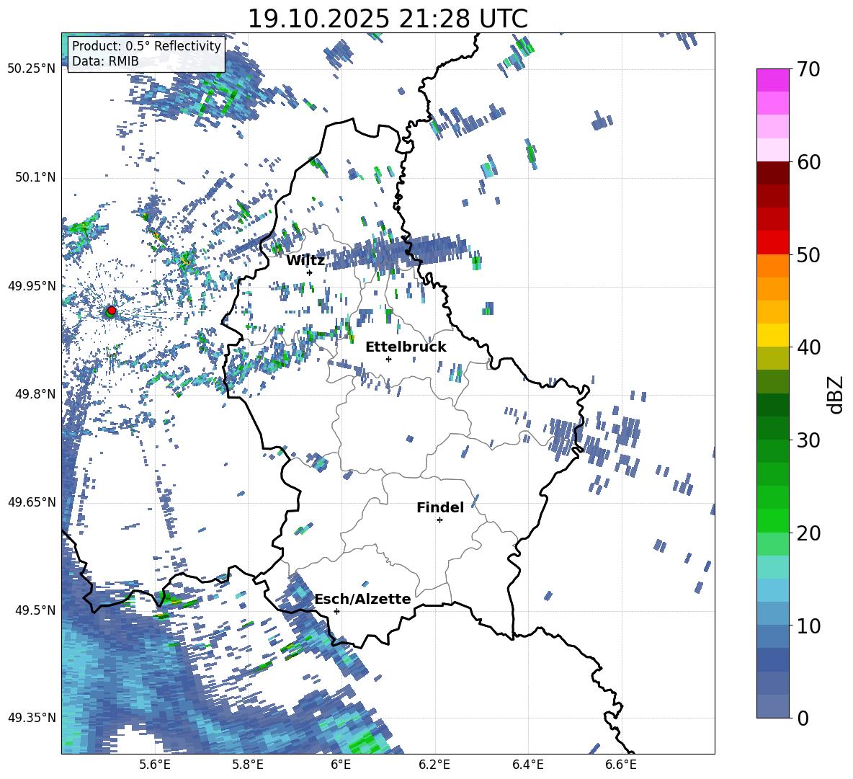This screenshot has width=853, height=779.
Task: Click the 'Product: 0.5° Reflectivity' text
Action: click(x=146, y=45)
